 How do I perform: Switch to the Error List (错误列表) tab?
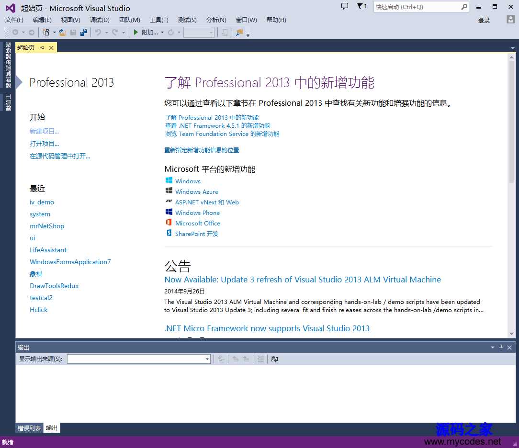coord(29,428)
